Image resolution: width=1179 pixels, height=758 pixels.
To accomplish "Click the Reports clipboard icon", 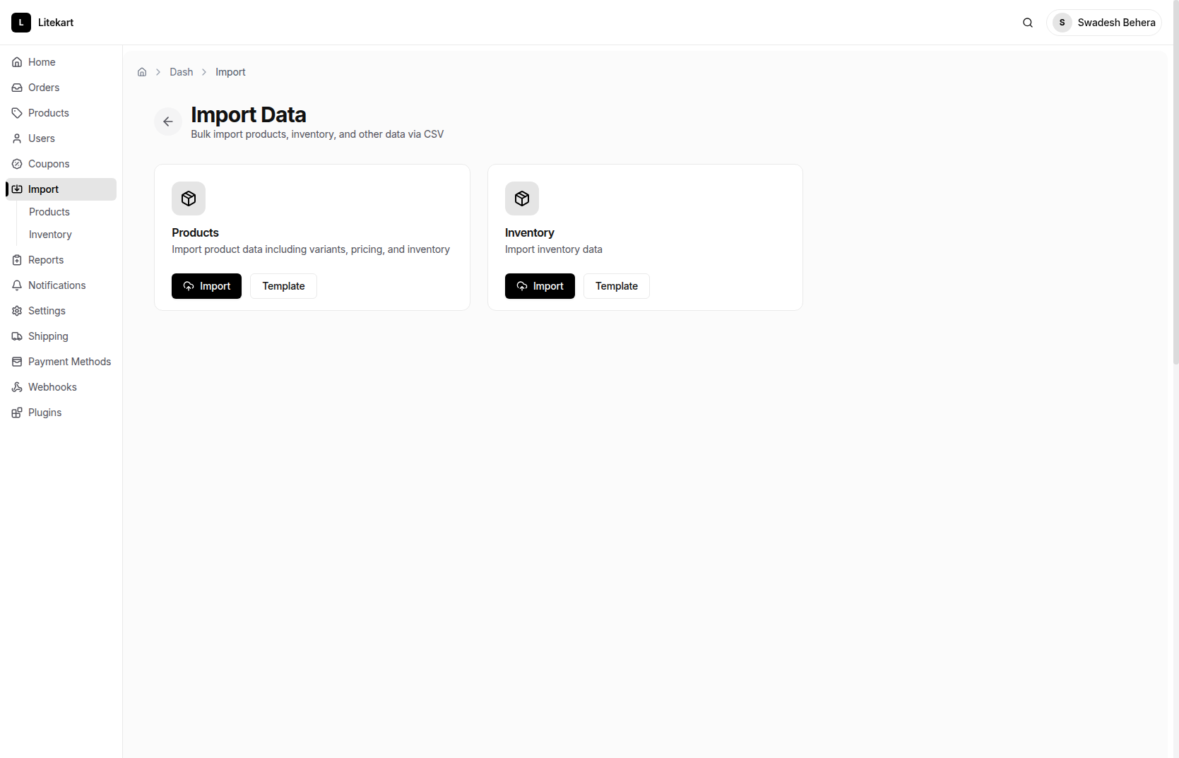I will (17, 260).
